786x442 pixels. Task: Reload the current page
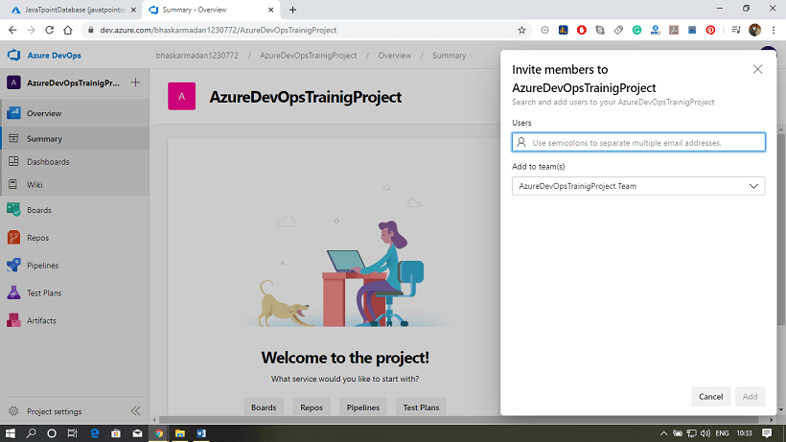(49, 30)
